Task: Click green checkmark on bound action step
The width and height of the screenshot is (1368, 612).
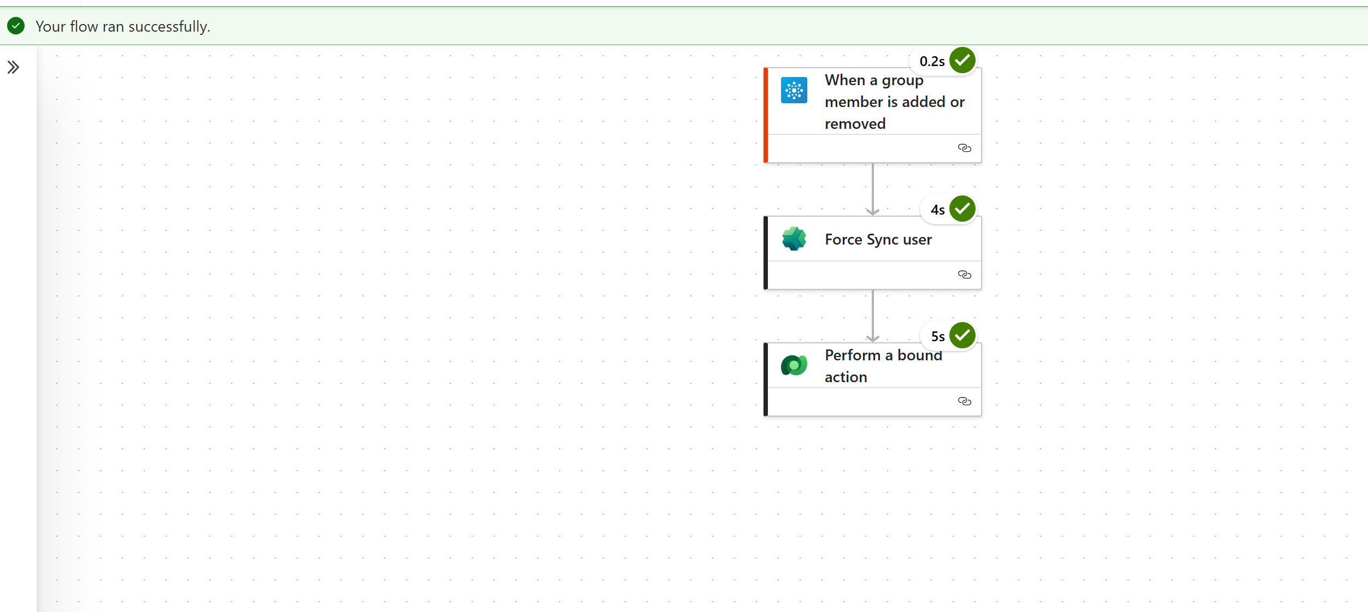Action: click(x=962, y=335)
